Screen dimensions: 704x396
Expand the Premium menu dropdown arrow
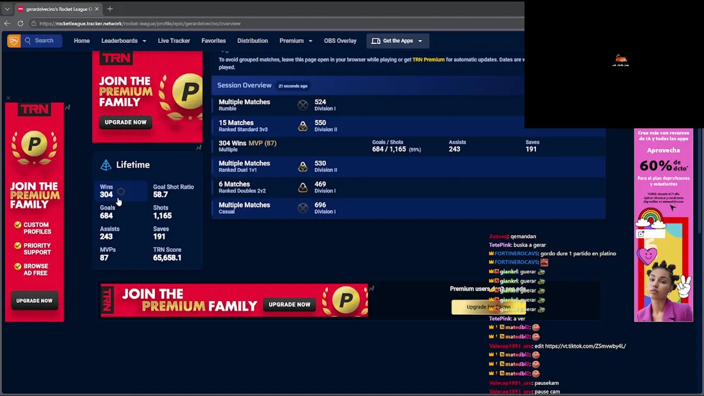(310, 41)
